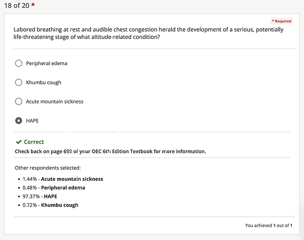The width and height of the screenshot is (304, 240).
Task: Click the green Correct checkmark icon
Action: (x=19, y=142)
